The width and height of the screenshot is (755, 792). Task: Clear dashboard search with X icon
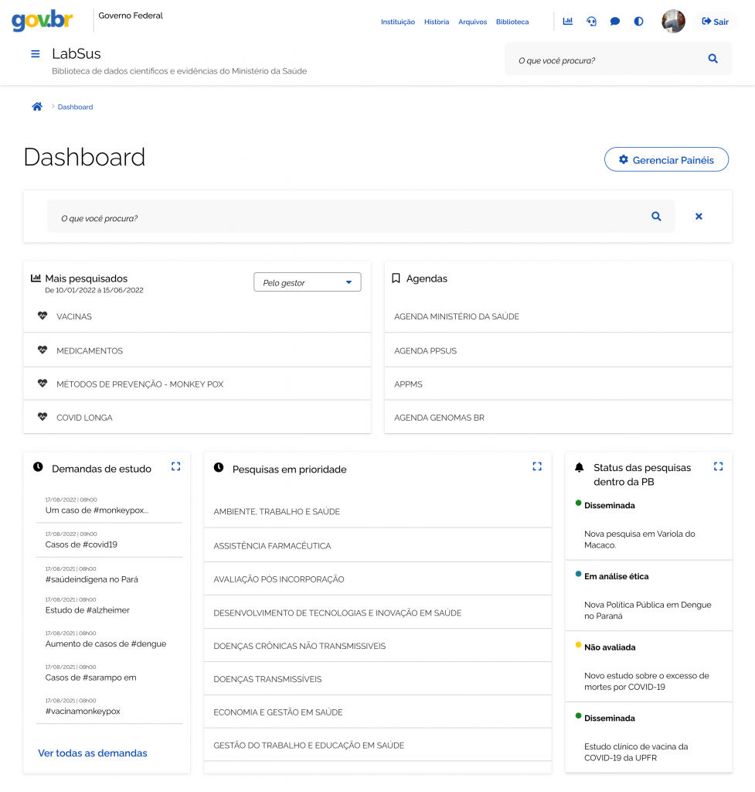(699, 217)
